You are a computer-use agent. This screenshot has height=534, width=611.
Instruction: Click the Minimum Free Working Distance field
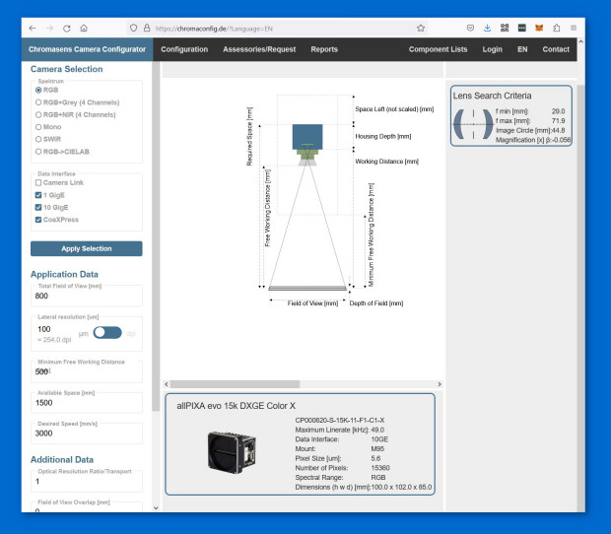point(87,371)
